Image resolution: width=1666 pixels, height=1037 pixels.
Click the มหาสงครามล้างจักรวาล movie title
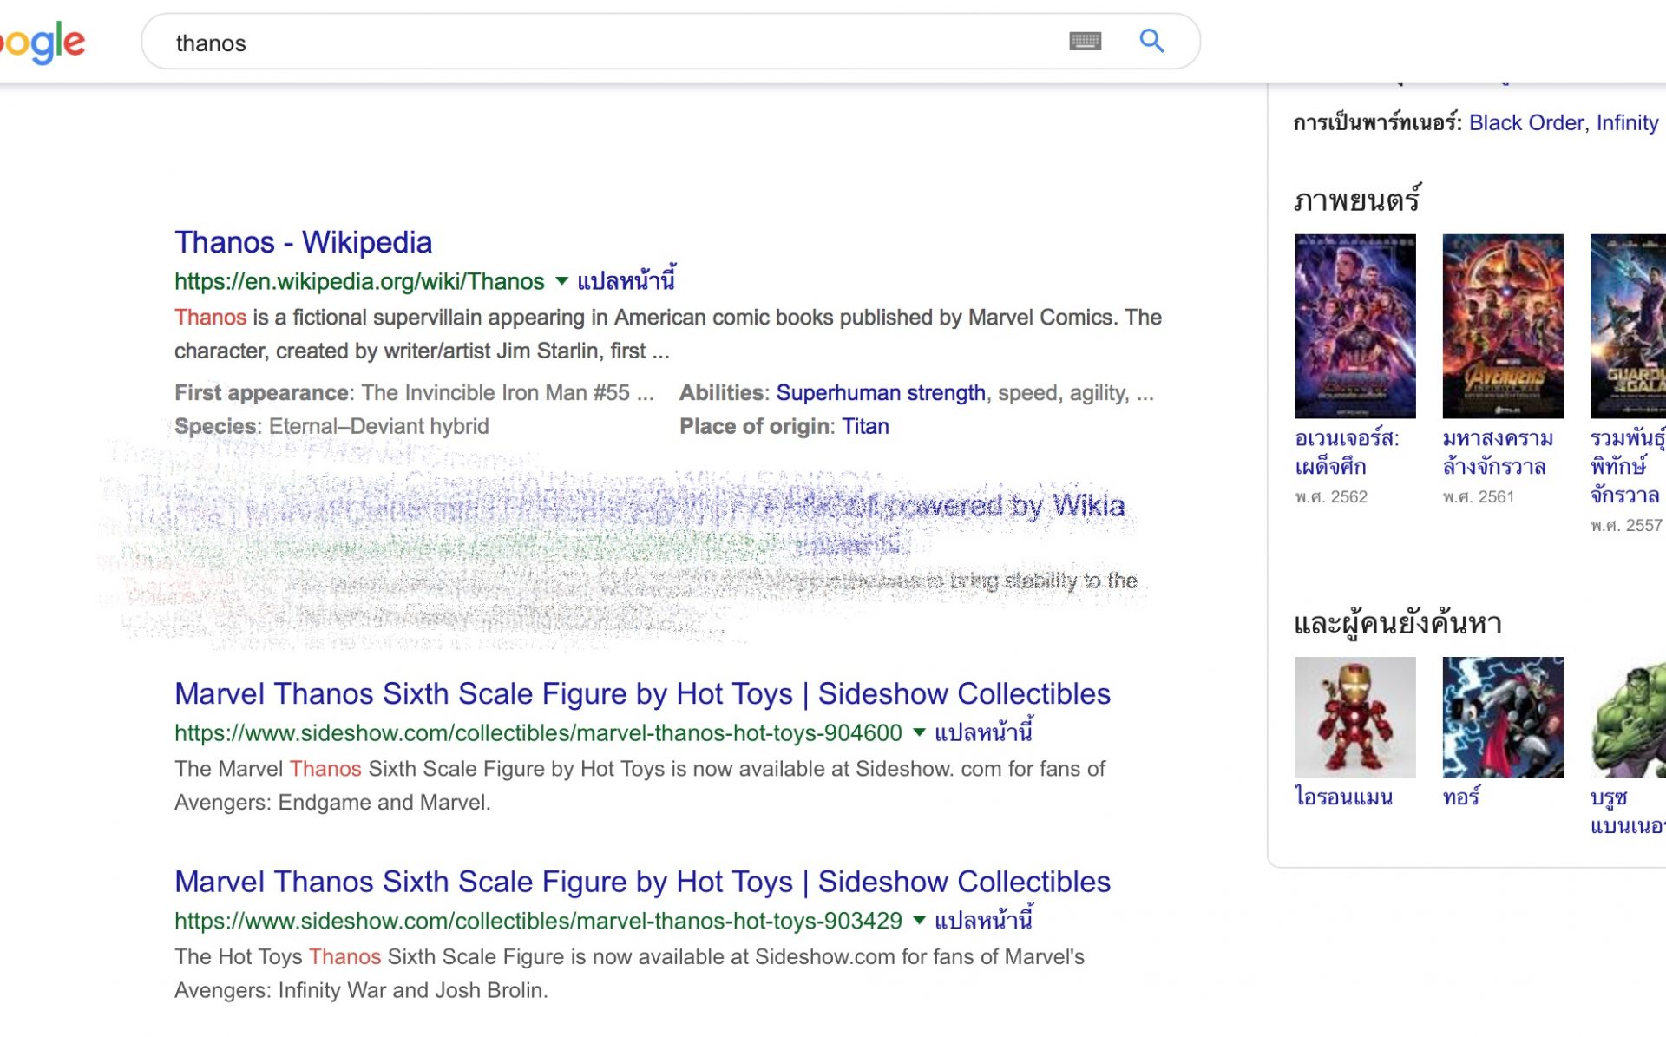pyautogui.click(x=1498, y=452)
